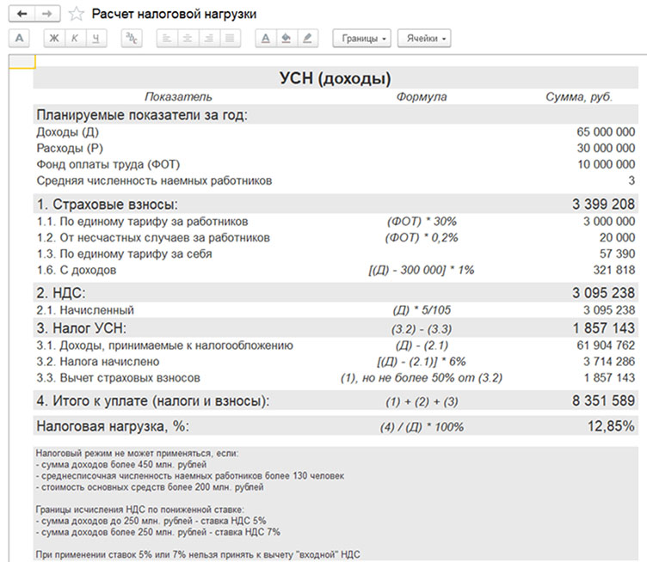
Task: Click the border line color pencil icon
Action: 306,39
